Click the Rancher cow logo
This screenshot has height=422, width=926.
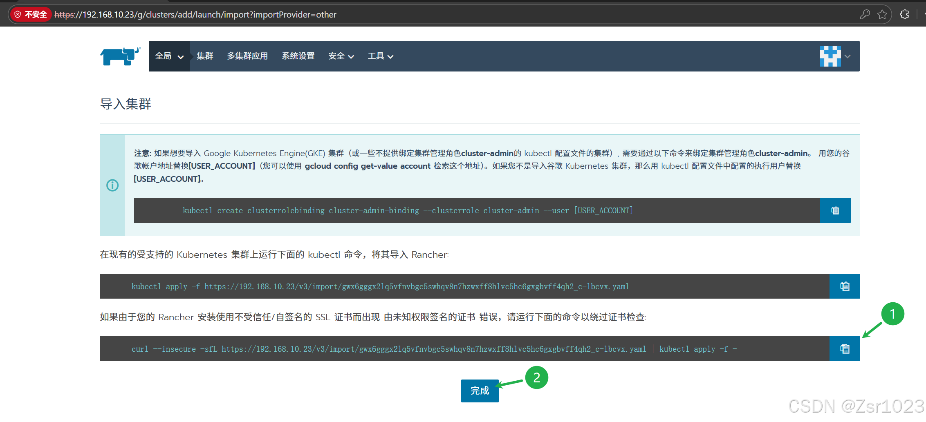120,56
